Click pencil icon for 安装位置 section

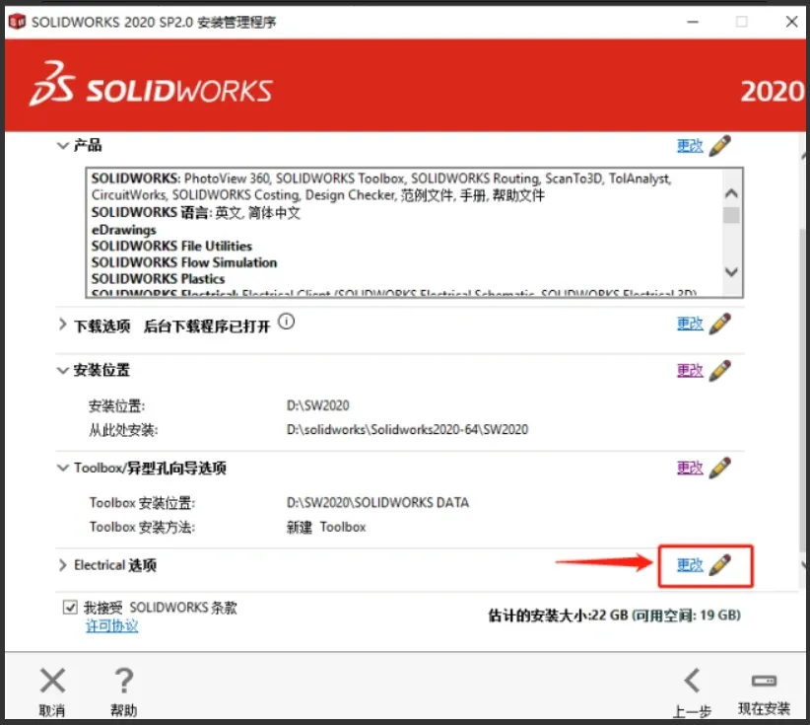(719, 371)
